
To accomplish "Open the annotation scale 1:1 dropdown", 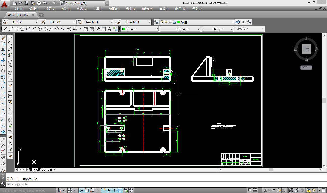I will point(270,190).
